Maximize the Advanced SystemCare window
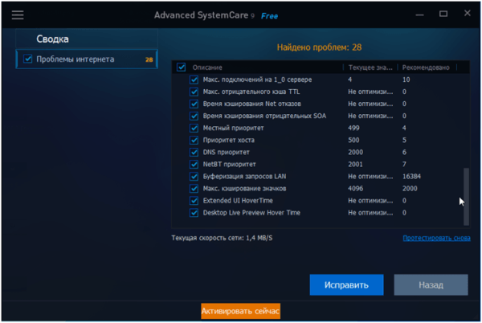 point(443,14)
